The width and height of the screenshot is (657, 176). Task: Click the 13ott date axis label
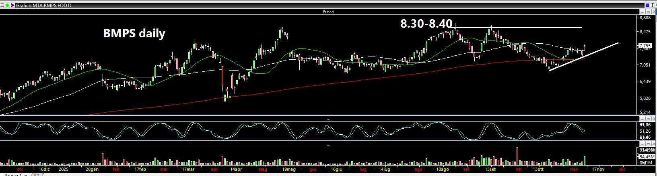point(538,170)
